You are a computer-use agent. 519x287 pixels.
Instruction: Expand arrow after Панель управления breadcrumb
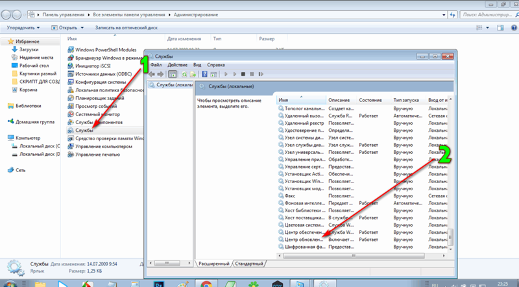[89, 14]
